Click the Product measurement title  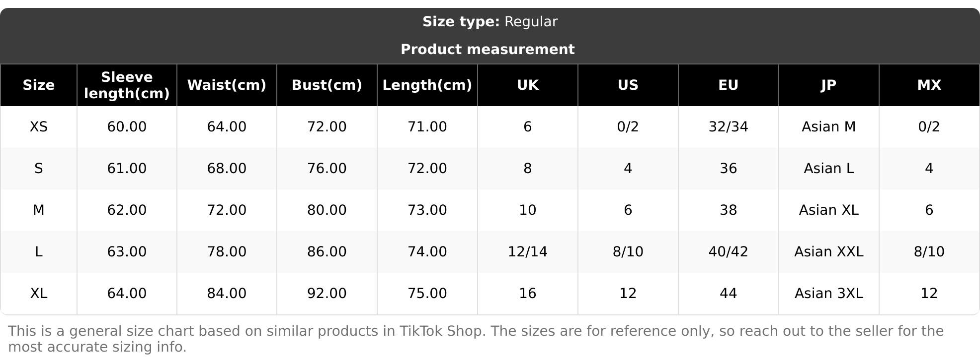[488, 50]
